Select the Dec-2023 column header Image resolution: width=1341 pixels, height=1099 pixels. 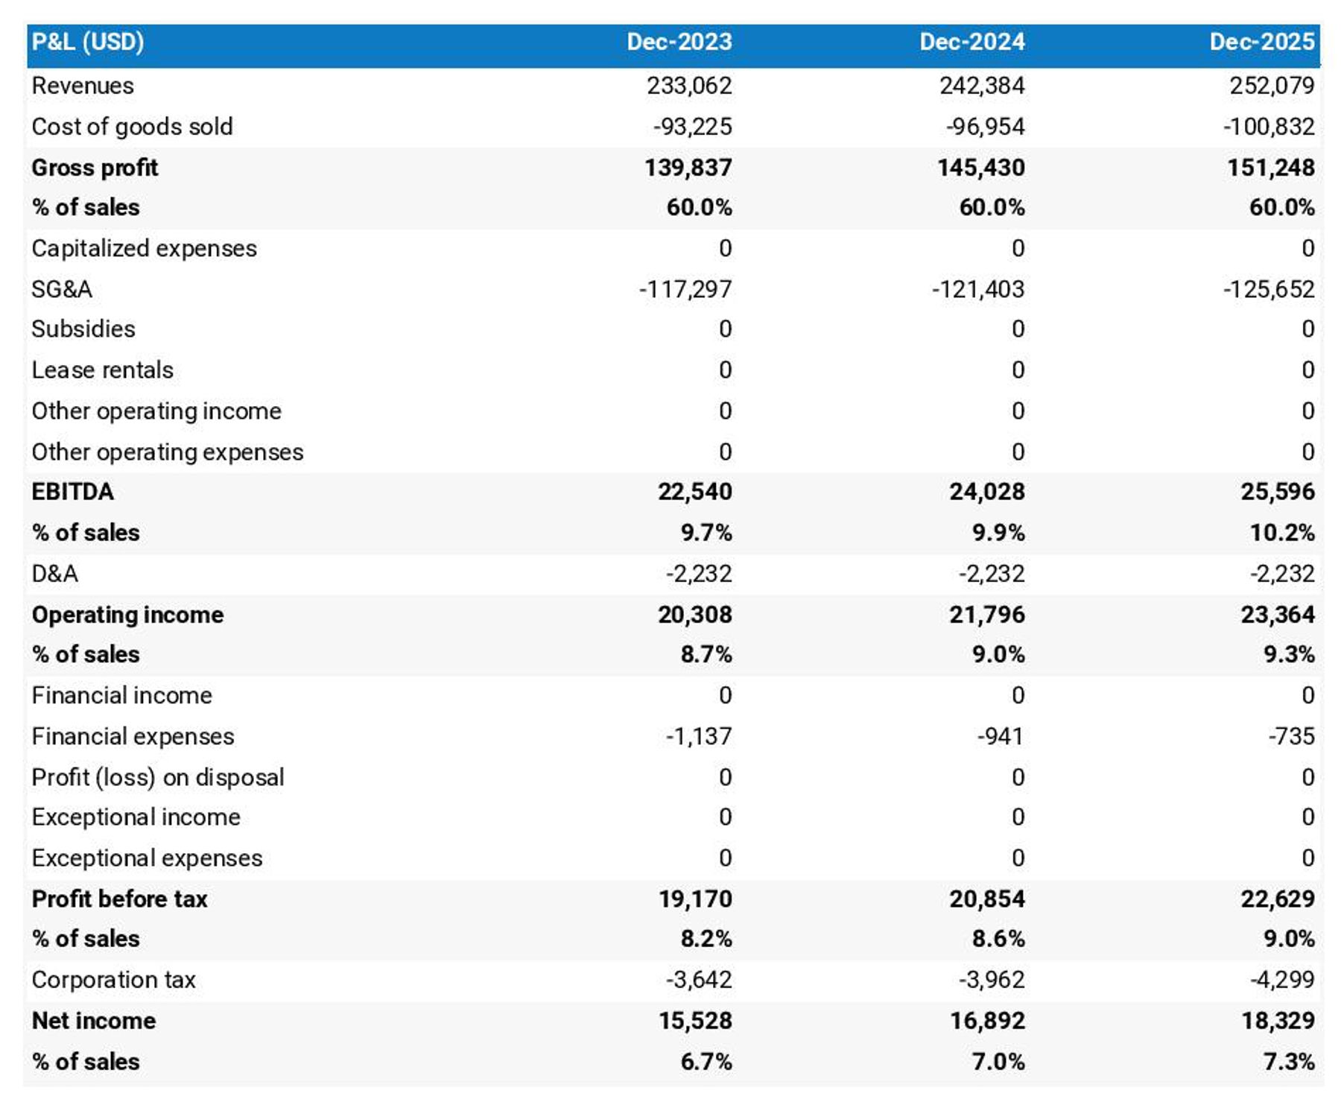(x=679, y=42)
